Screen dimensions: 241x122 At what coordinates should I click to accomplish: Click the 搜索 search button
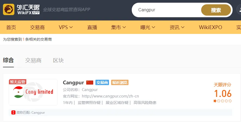(216, 10)
